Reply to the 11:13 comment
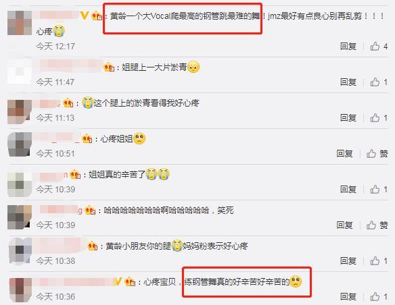 (x=348, y=118)
